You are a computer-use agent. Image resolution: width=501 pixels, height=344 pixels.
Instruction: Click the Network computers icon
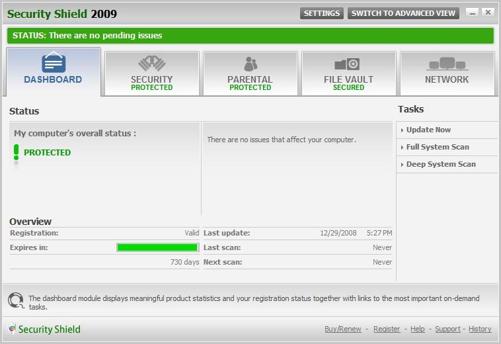(447, 64)
